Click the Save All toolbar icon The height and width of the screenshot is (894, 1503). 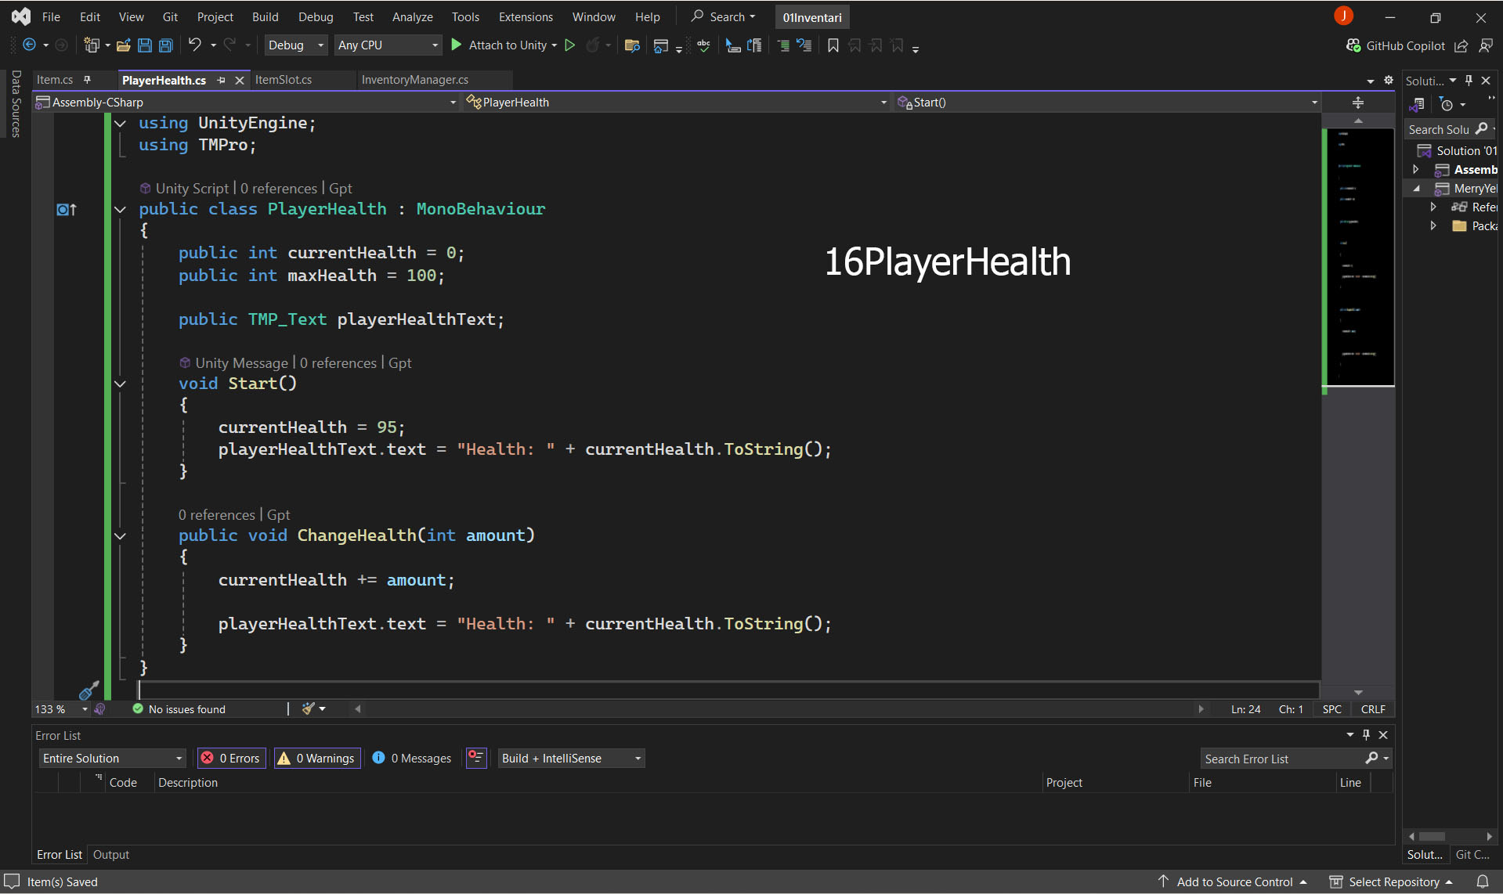[166, 45]
